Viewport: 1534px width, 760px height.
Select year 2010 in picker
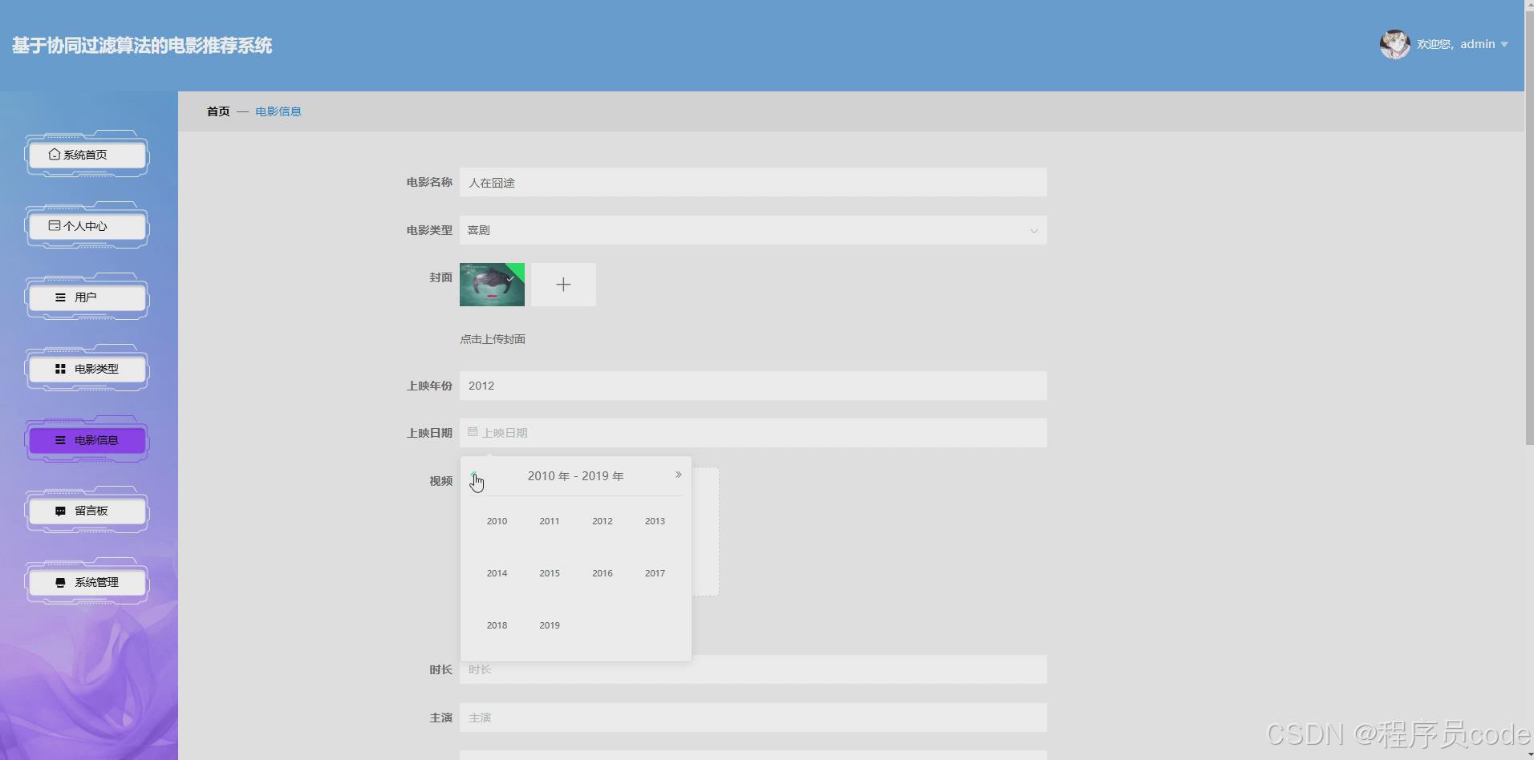pyautogui.click(x=497, y=521)
